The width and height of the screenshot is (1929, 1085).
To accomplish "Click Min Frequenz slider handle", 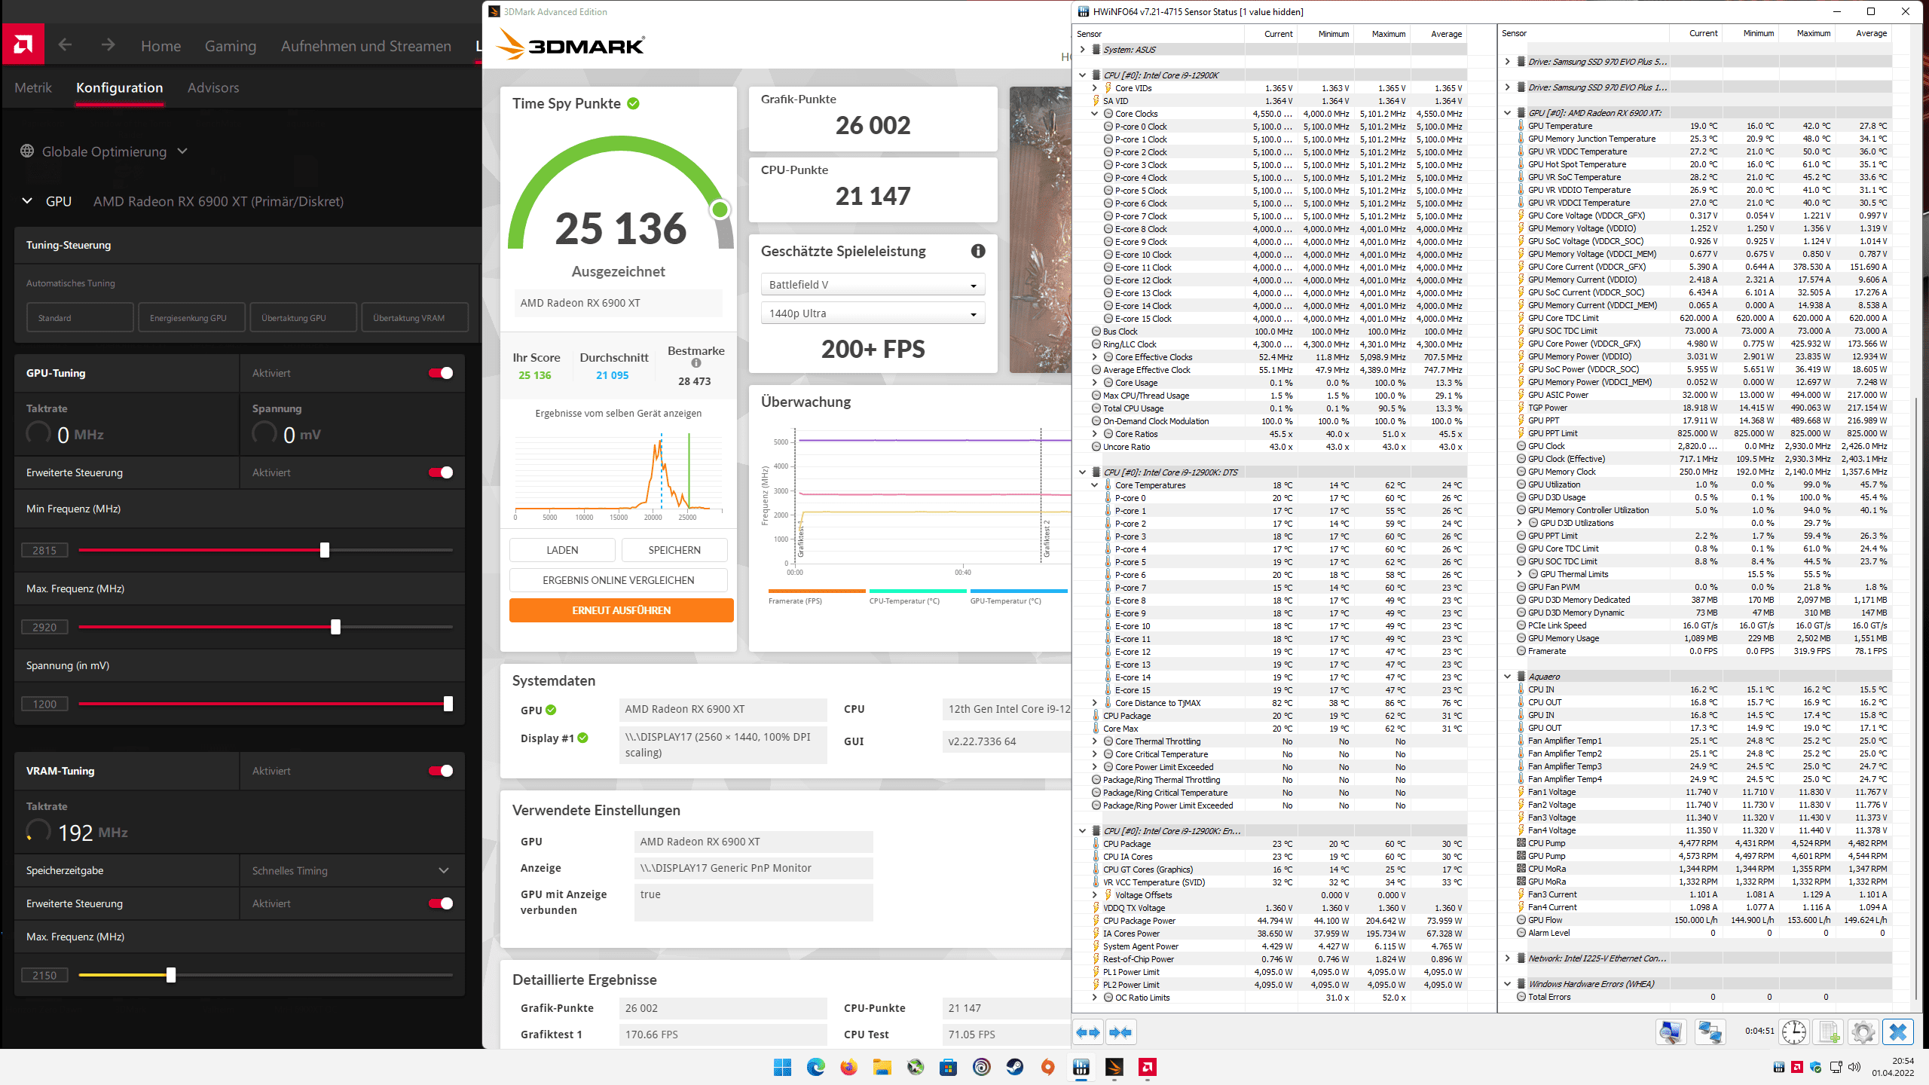I will pos(325,550).
